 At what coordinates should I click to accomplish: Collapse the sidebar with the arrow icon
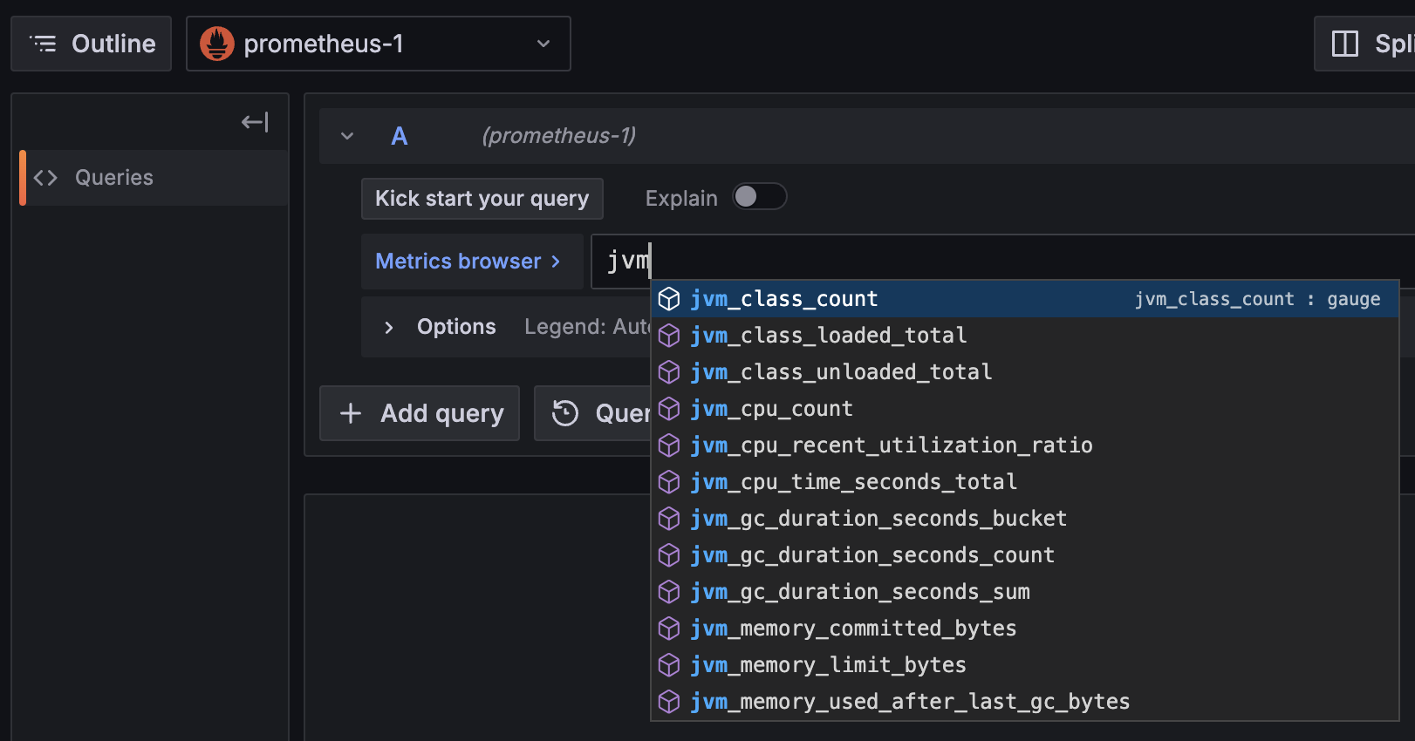click(x=255, y=122)
